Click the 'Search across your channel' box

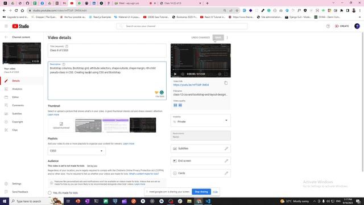[x=182, y=26]
